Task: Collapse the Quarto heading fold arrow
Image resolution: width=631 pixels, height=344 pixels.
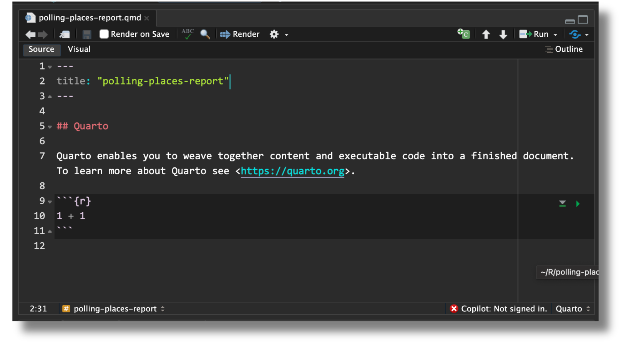Action: [x=50, y=127]
